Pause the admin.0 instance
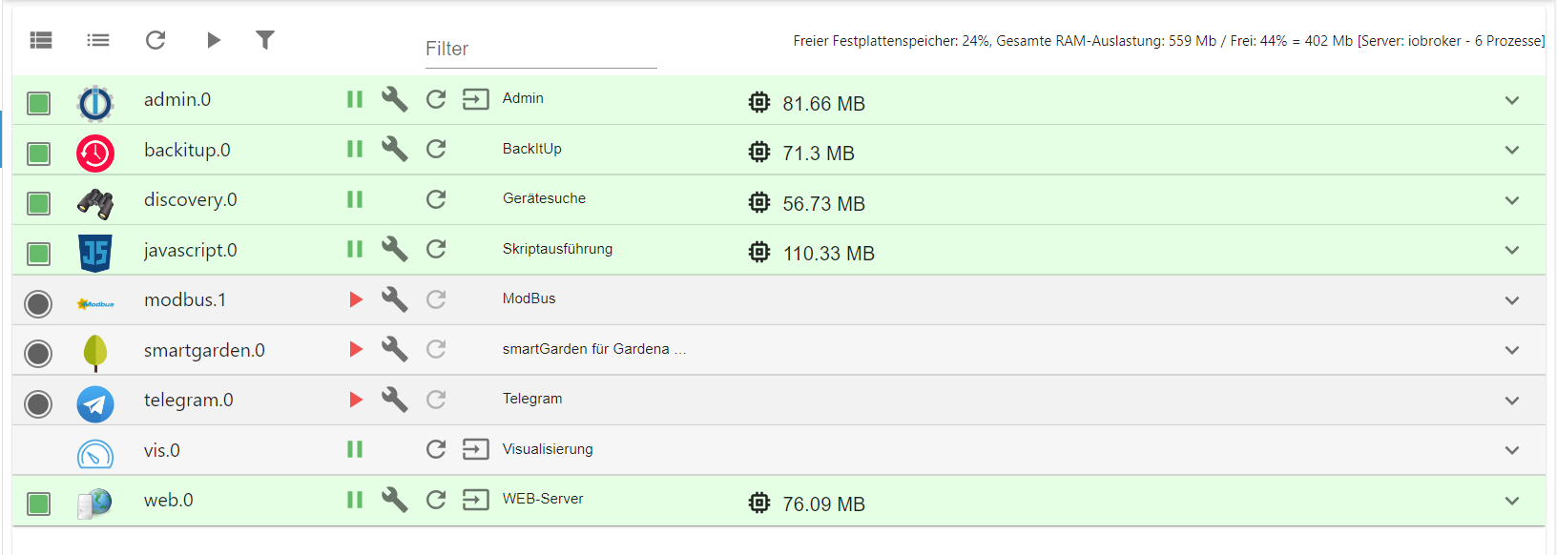Image resolution: width=1557 pixels, height=555 pixels. coord(355,99)
